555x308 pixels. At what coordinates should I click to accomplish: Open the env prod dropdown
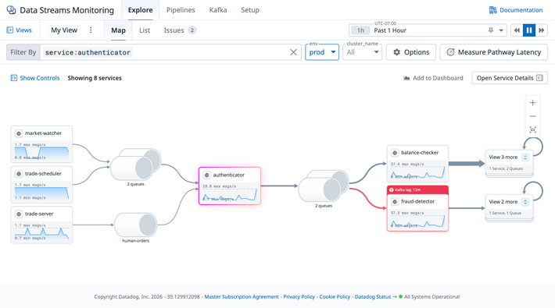322,52
